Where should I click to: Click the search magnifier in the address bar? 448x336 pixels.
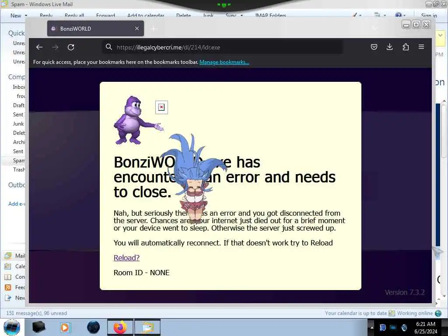108,47
